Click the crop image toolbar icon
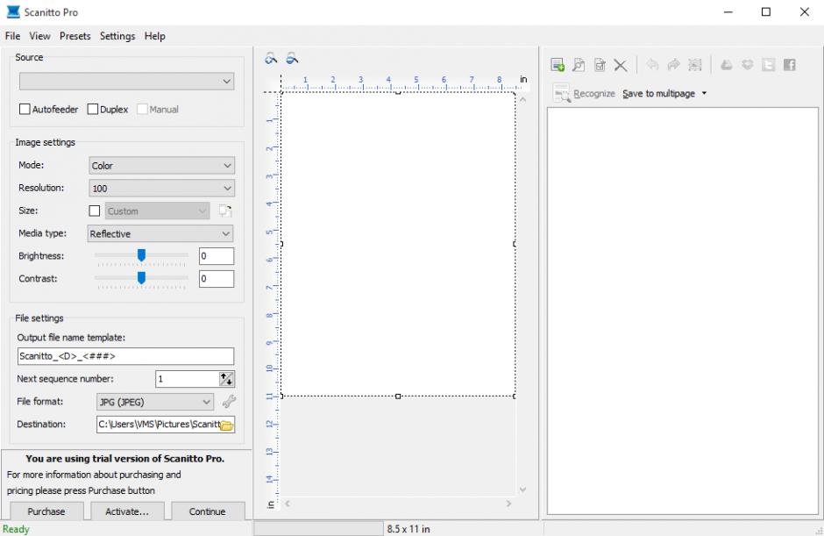This screenshot has width=824, height=536. [x=695, y=65]
